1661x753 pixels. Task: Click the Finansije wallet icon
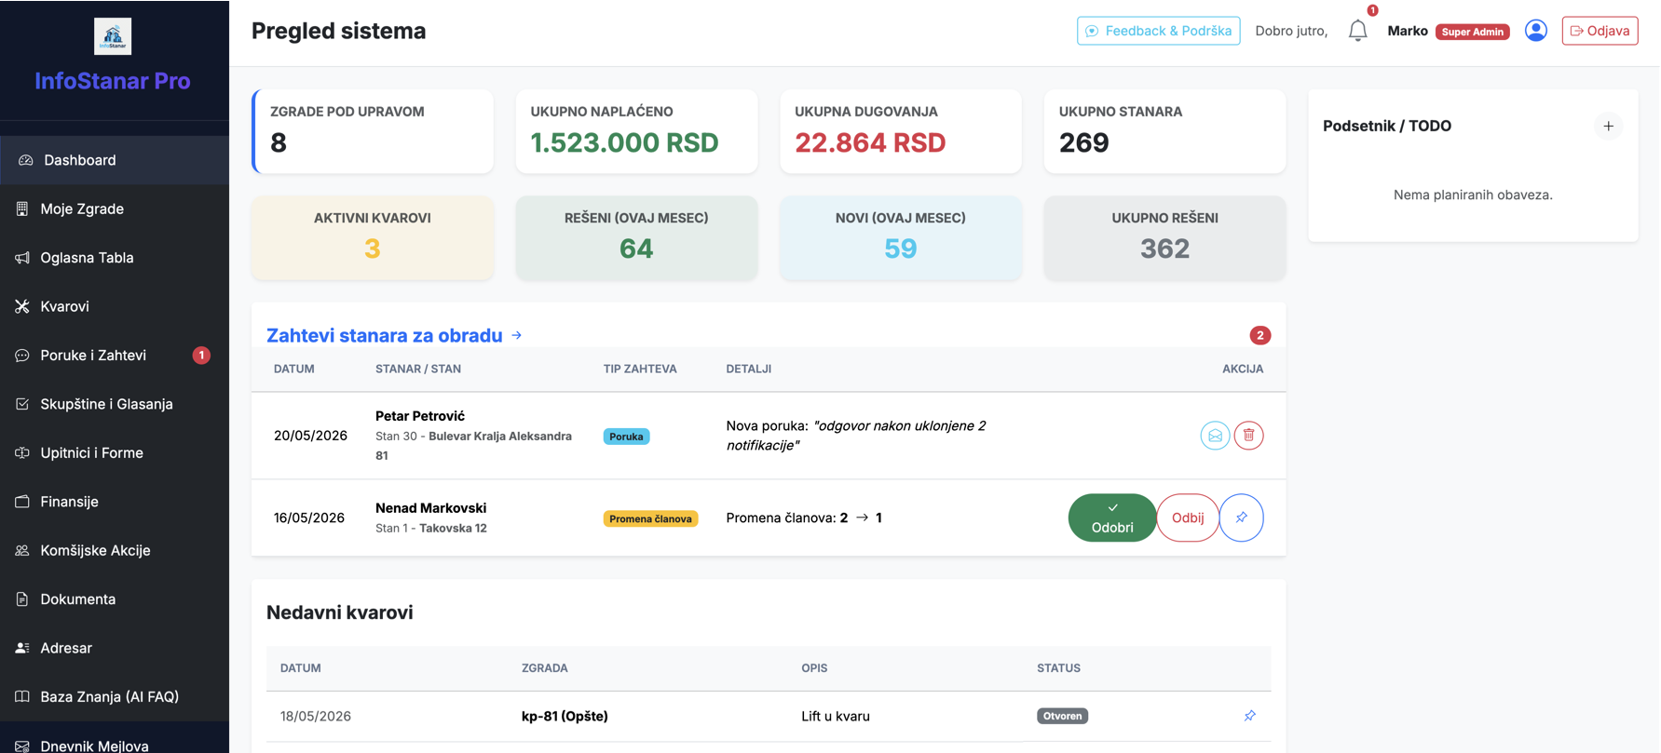coord(22,502)
